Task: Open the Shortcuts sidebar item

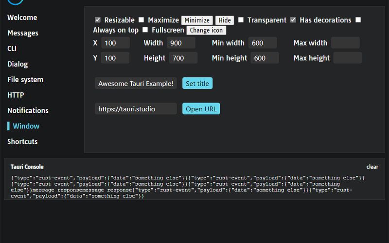Action: 22,141
